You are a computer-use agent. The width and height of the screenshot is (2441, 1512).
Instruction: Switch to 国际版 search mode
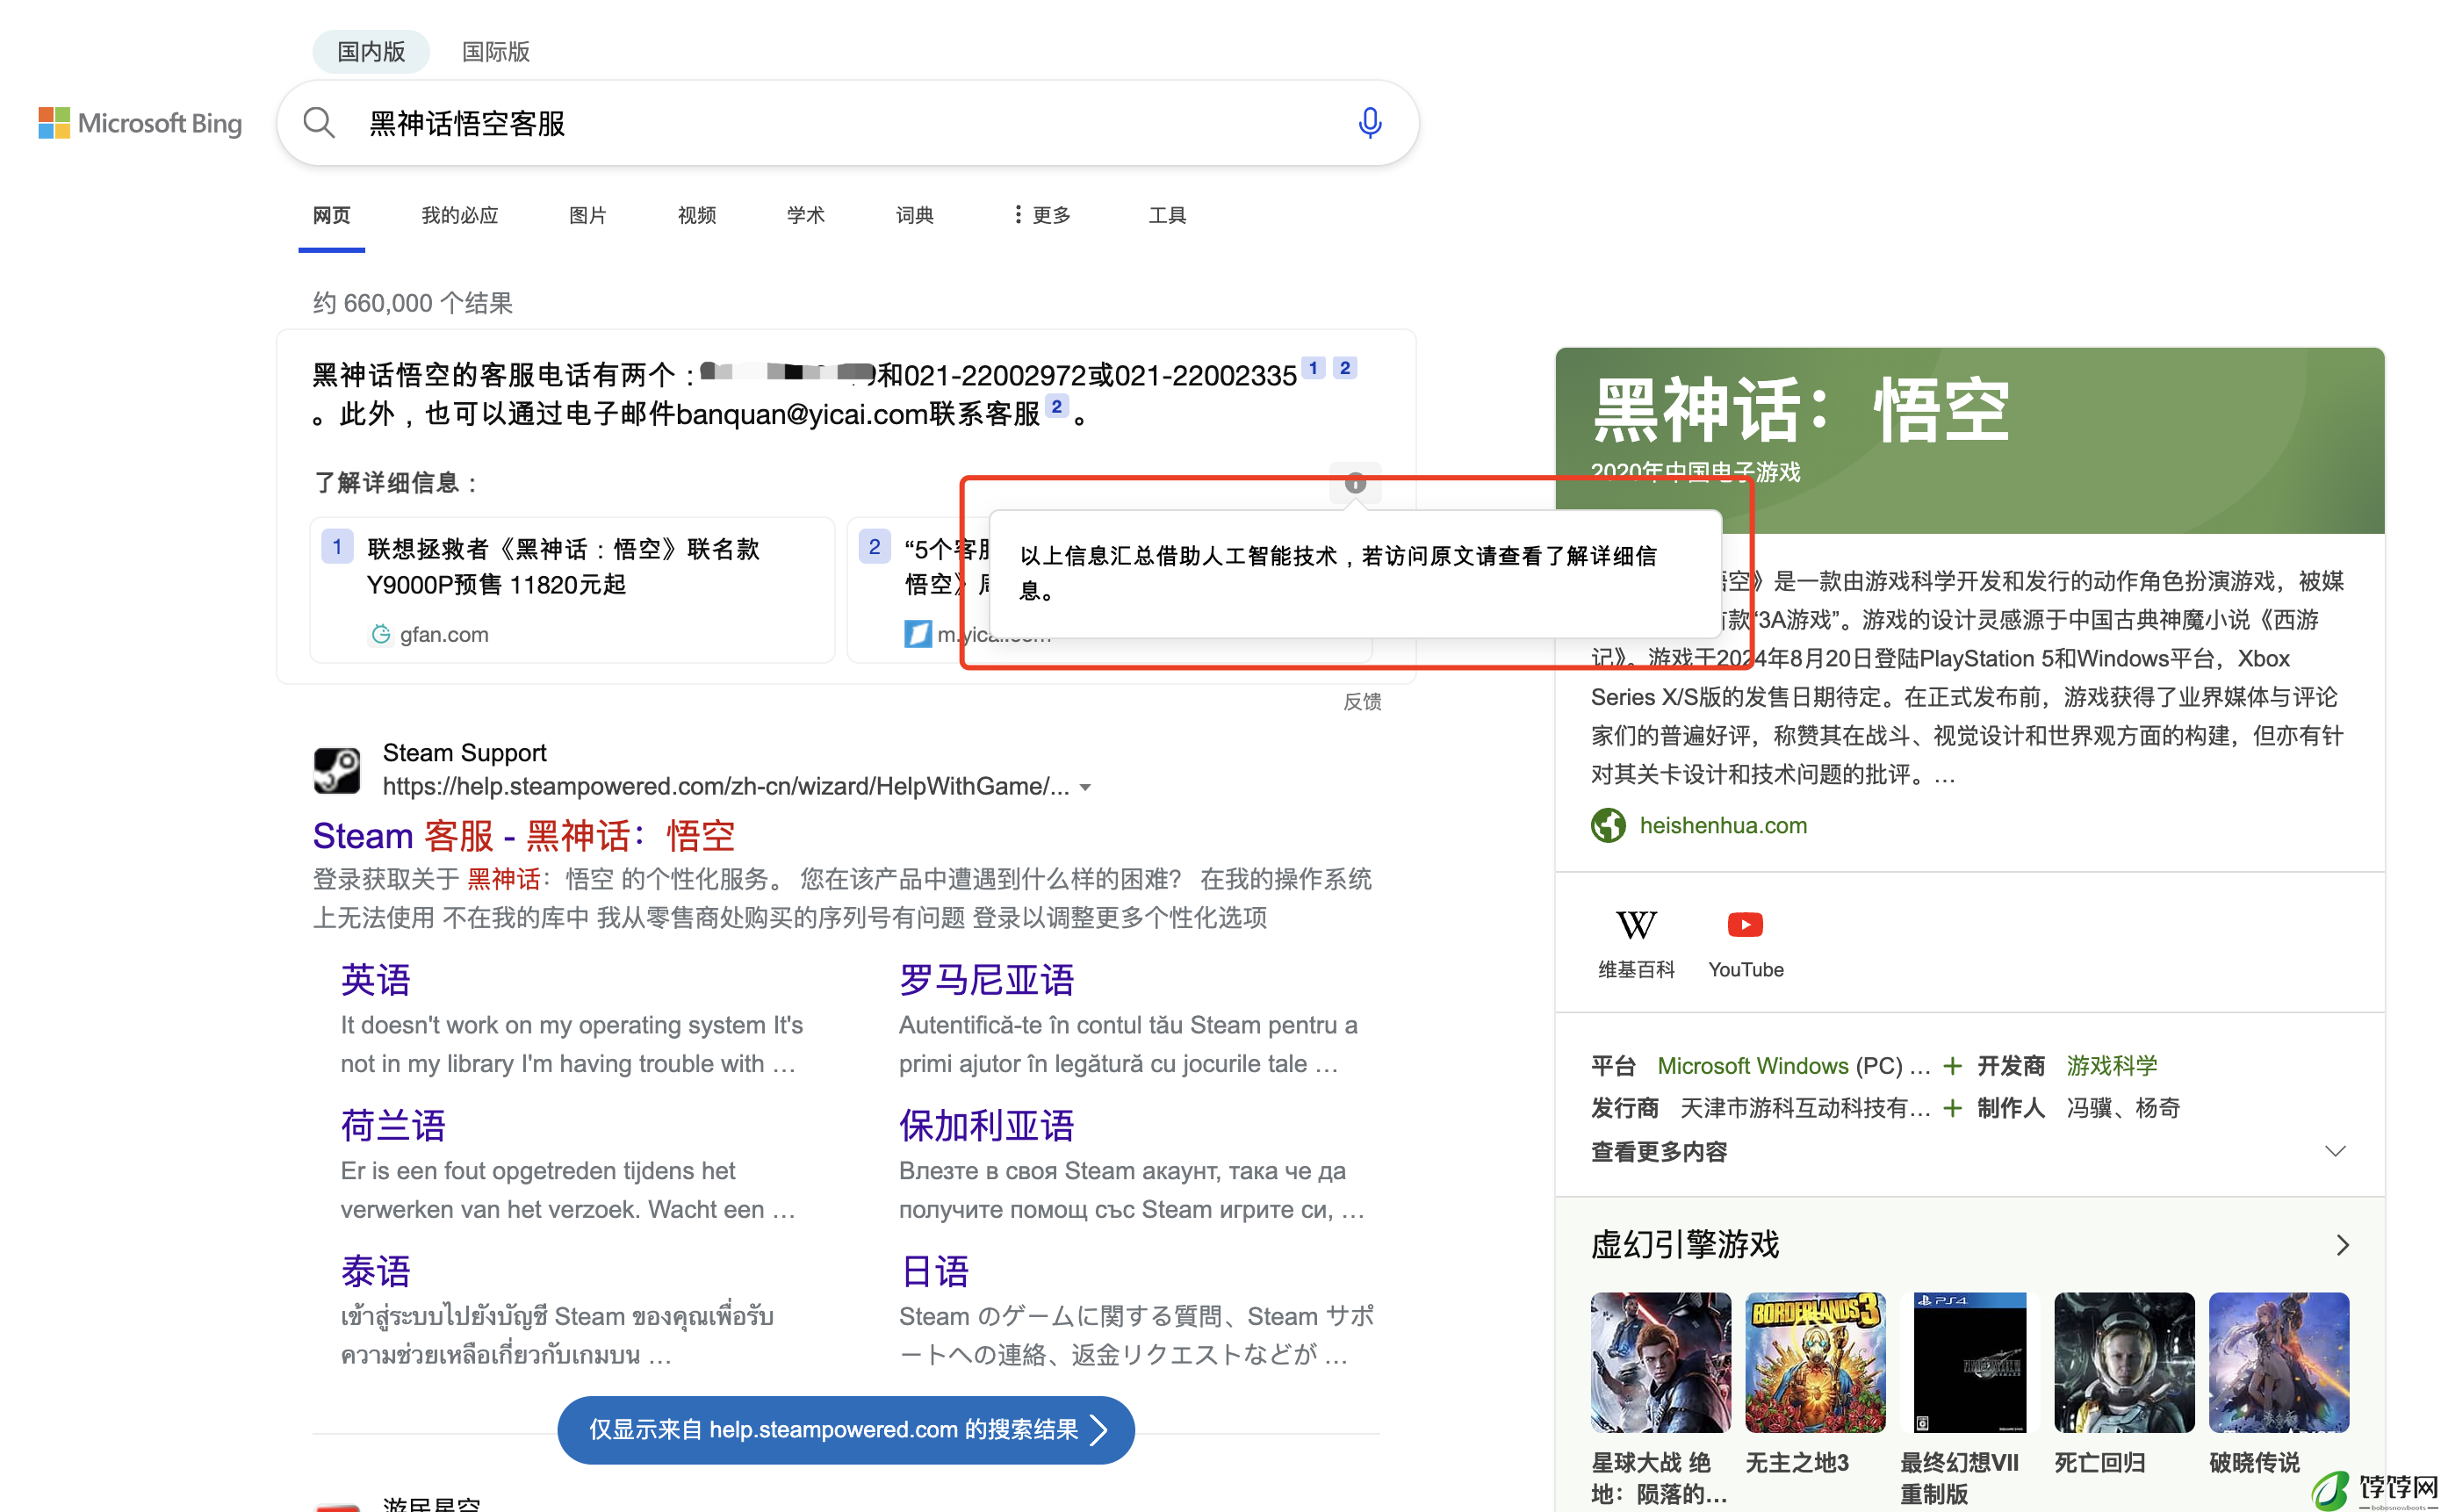[x=495, y=51]
